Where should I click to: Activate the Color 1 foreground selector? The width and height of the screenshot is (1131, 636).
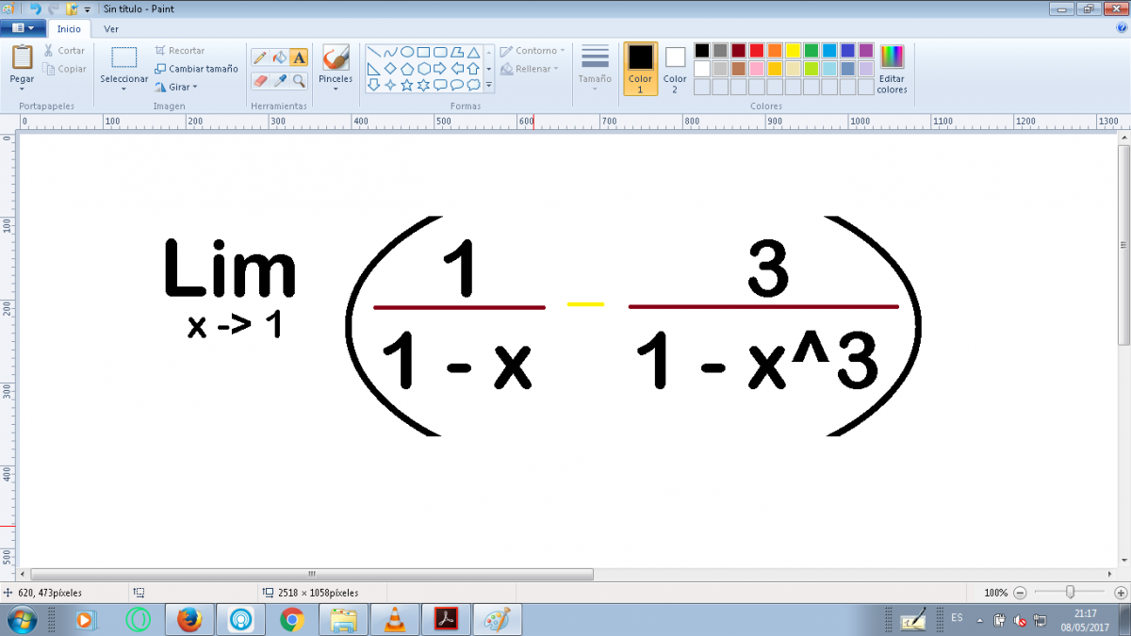tap(640, 69)
